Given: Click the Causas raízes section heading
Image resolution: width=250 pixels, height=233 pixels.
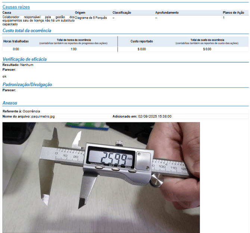Looking at the screenshot, I should click(16, 7).
